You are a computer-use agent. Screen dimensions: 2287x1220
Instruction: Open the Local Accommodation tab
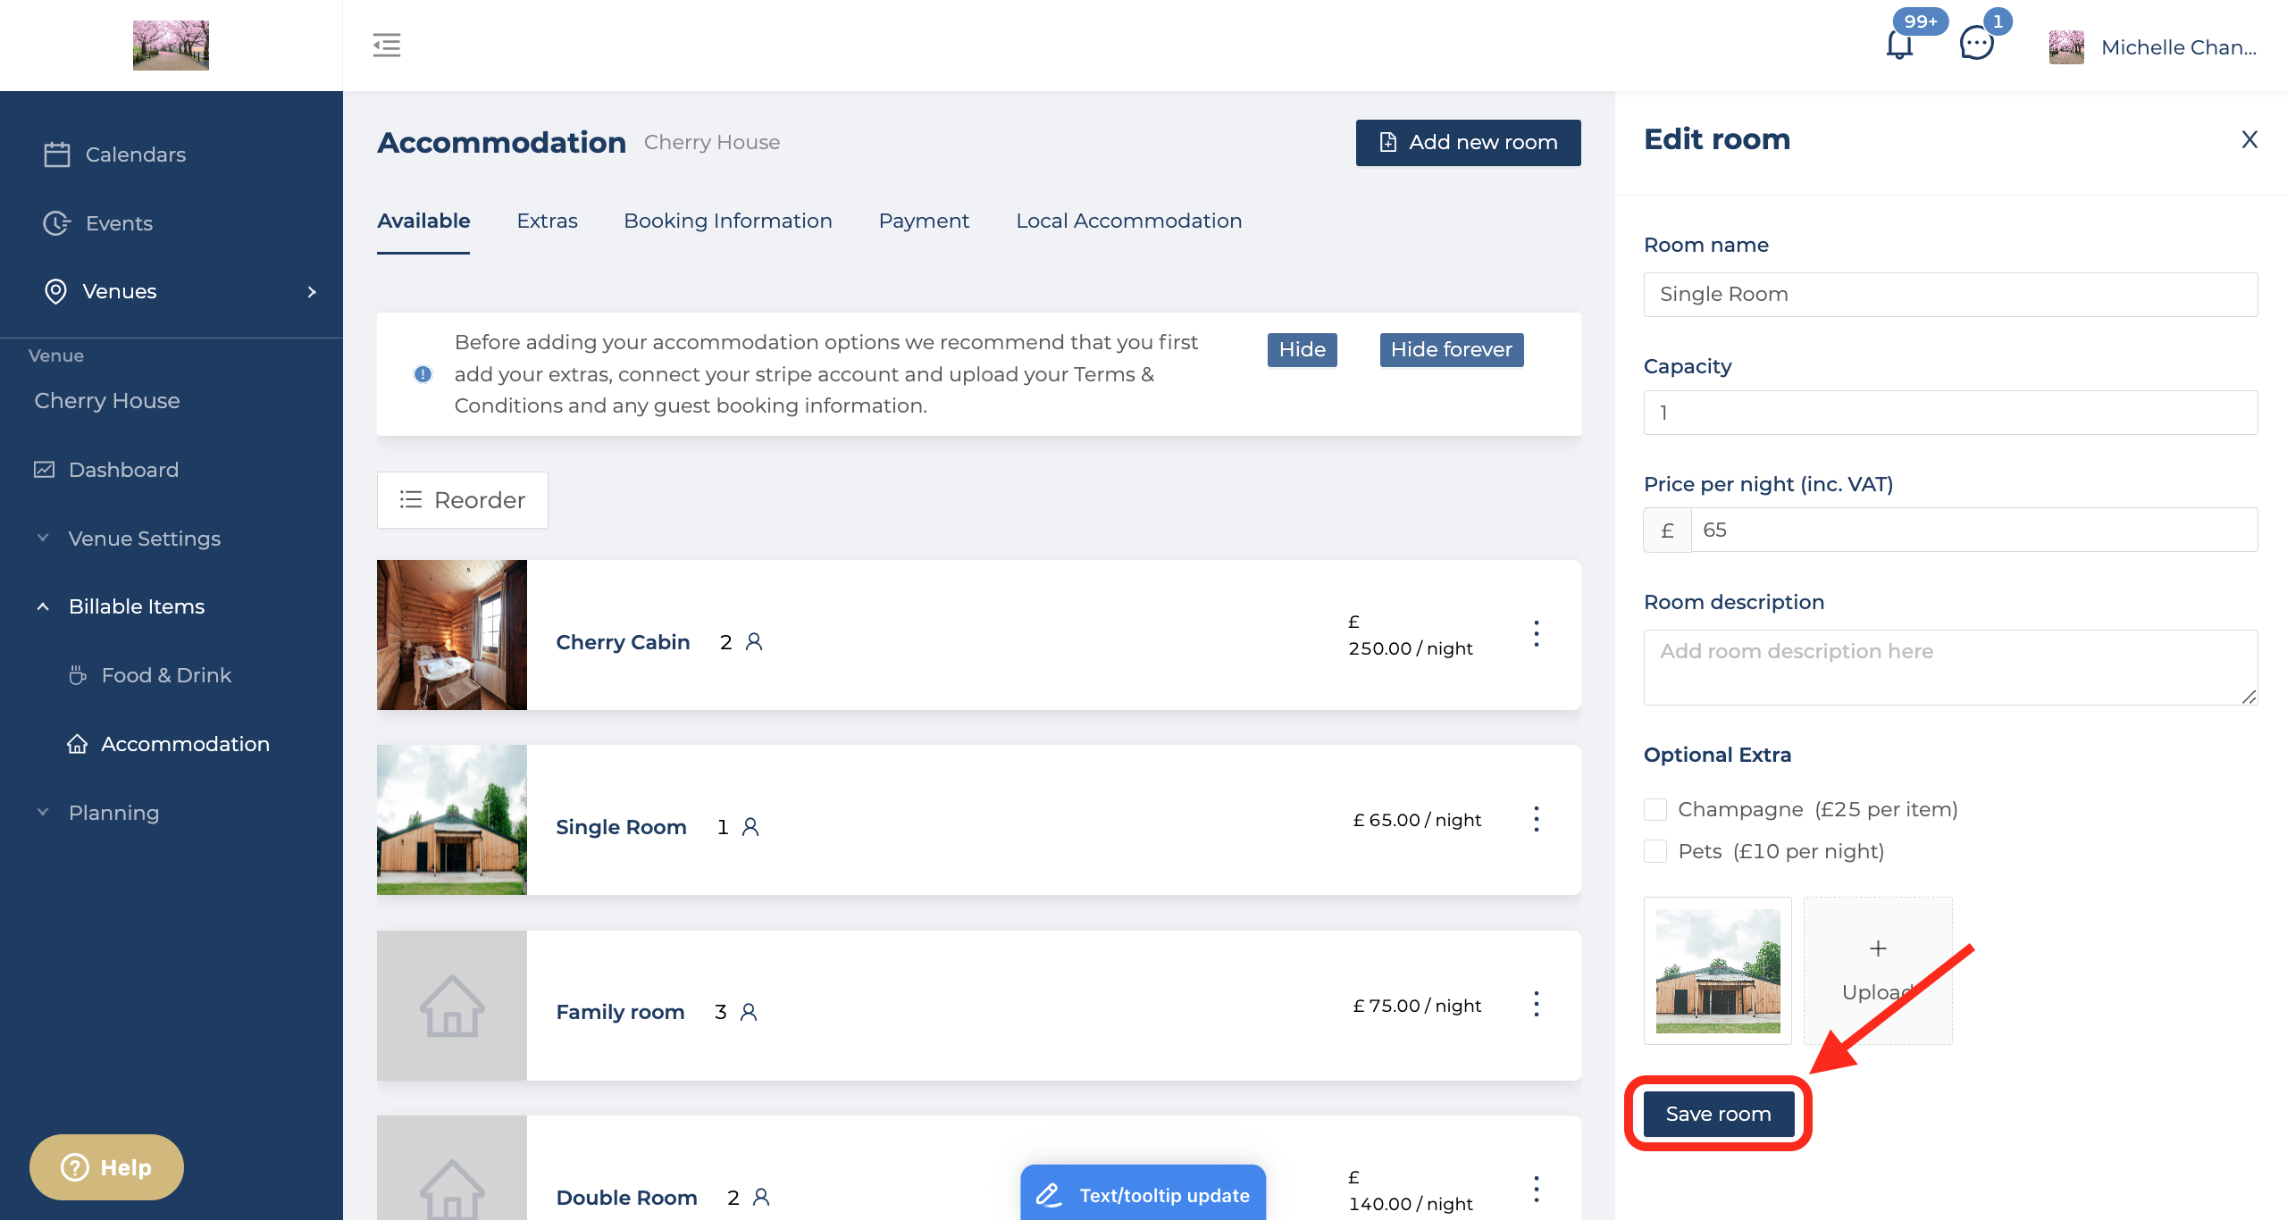pyautogui.click(x=1129, y=221)
